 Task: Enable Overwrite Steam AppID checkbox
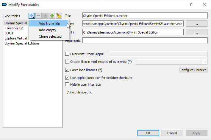click(x=67, y=54)
